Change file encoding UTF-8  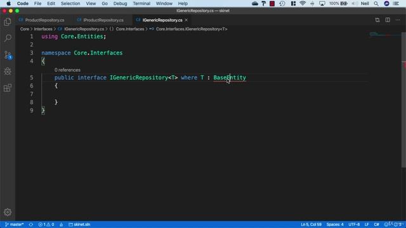(354, 224)
